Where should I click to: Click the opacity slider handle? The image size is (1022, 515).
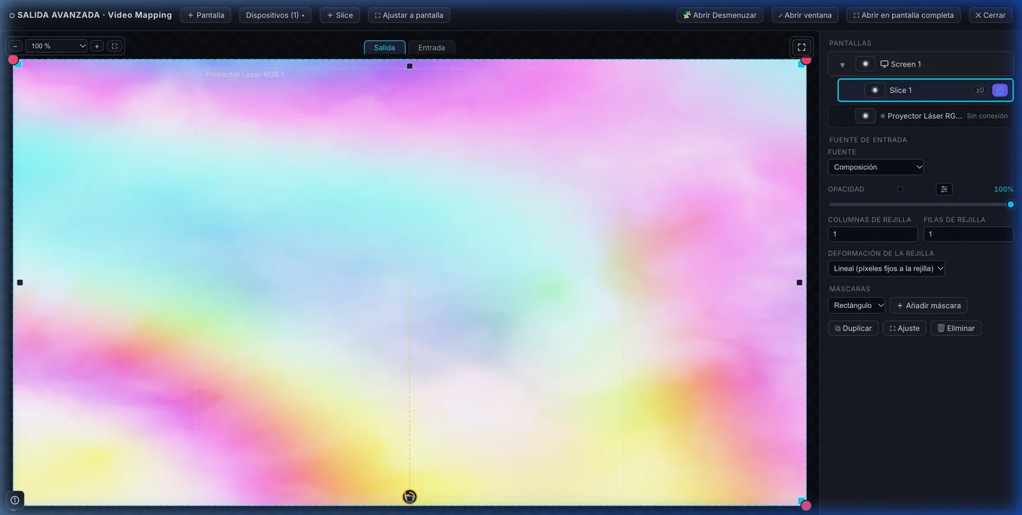click(x=1011, y=204)
